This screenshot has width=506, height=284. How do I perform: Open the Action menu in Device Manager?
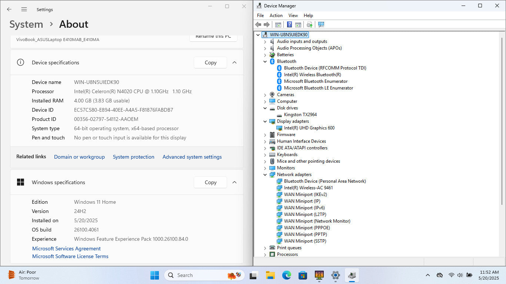pos(276,16)
